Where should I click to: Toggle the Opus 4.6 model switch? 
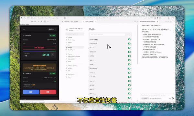pos(129,89)
